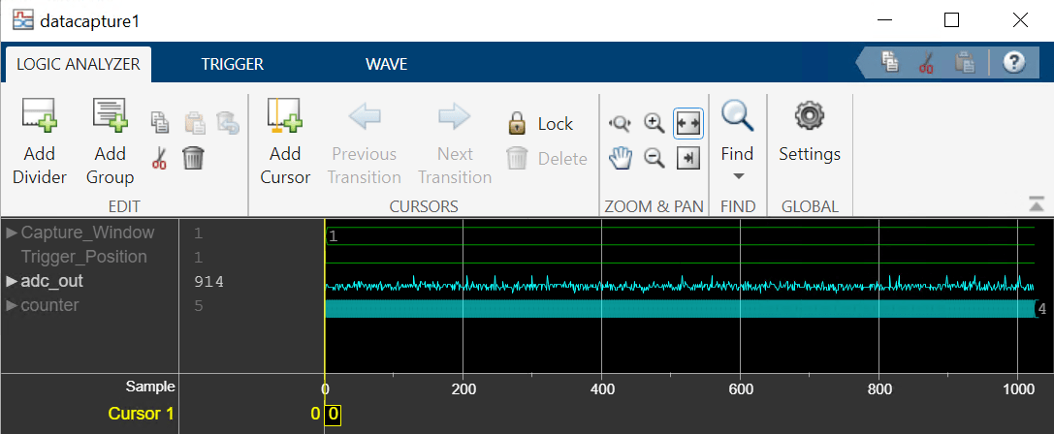This screenshot has height=434, width=1054.
Task: Click the zoom out magnifier
Action: 655,159
